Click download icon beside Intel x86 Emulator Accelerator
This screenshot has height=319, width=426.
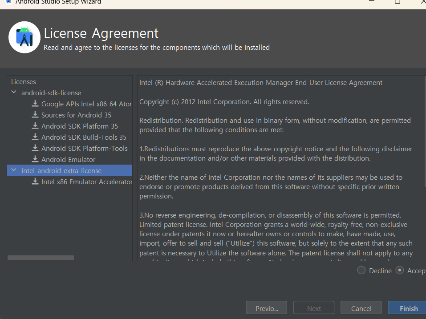click(35, 182)
